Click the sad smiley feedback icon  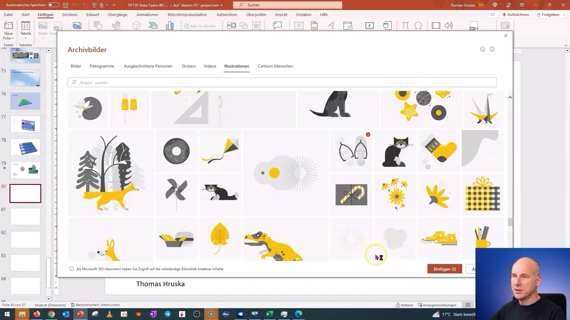pyautogui.click(x=492, y=49)
